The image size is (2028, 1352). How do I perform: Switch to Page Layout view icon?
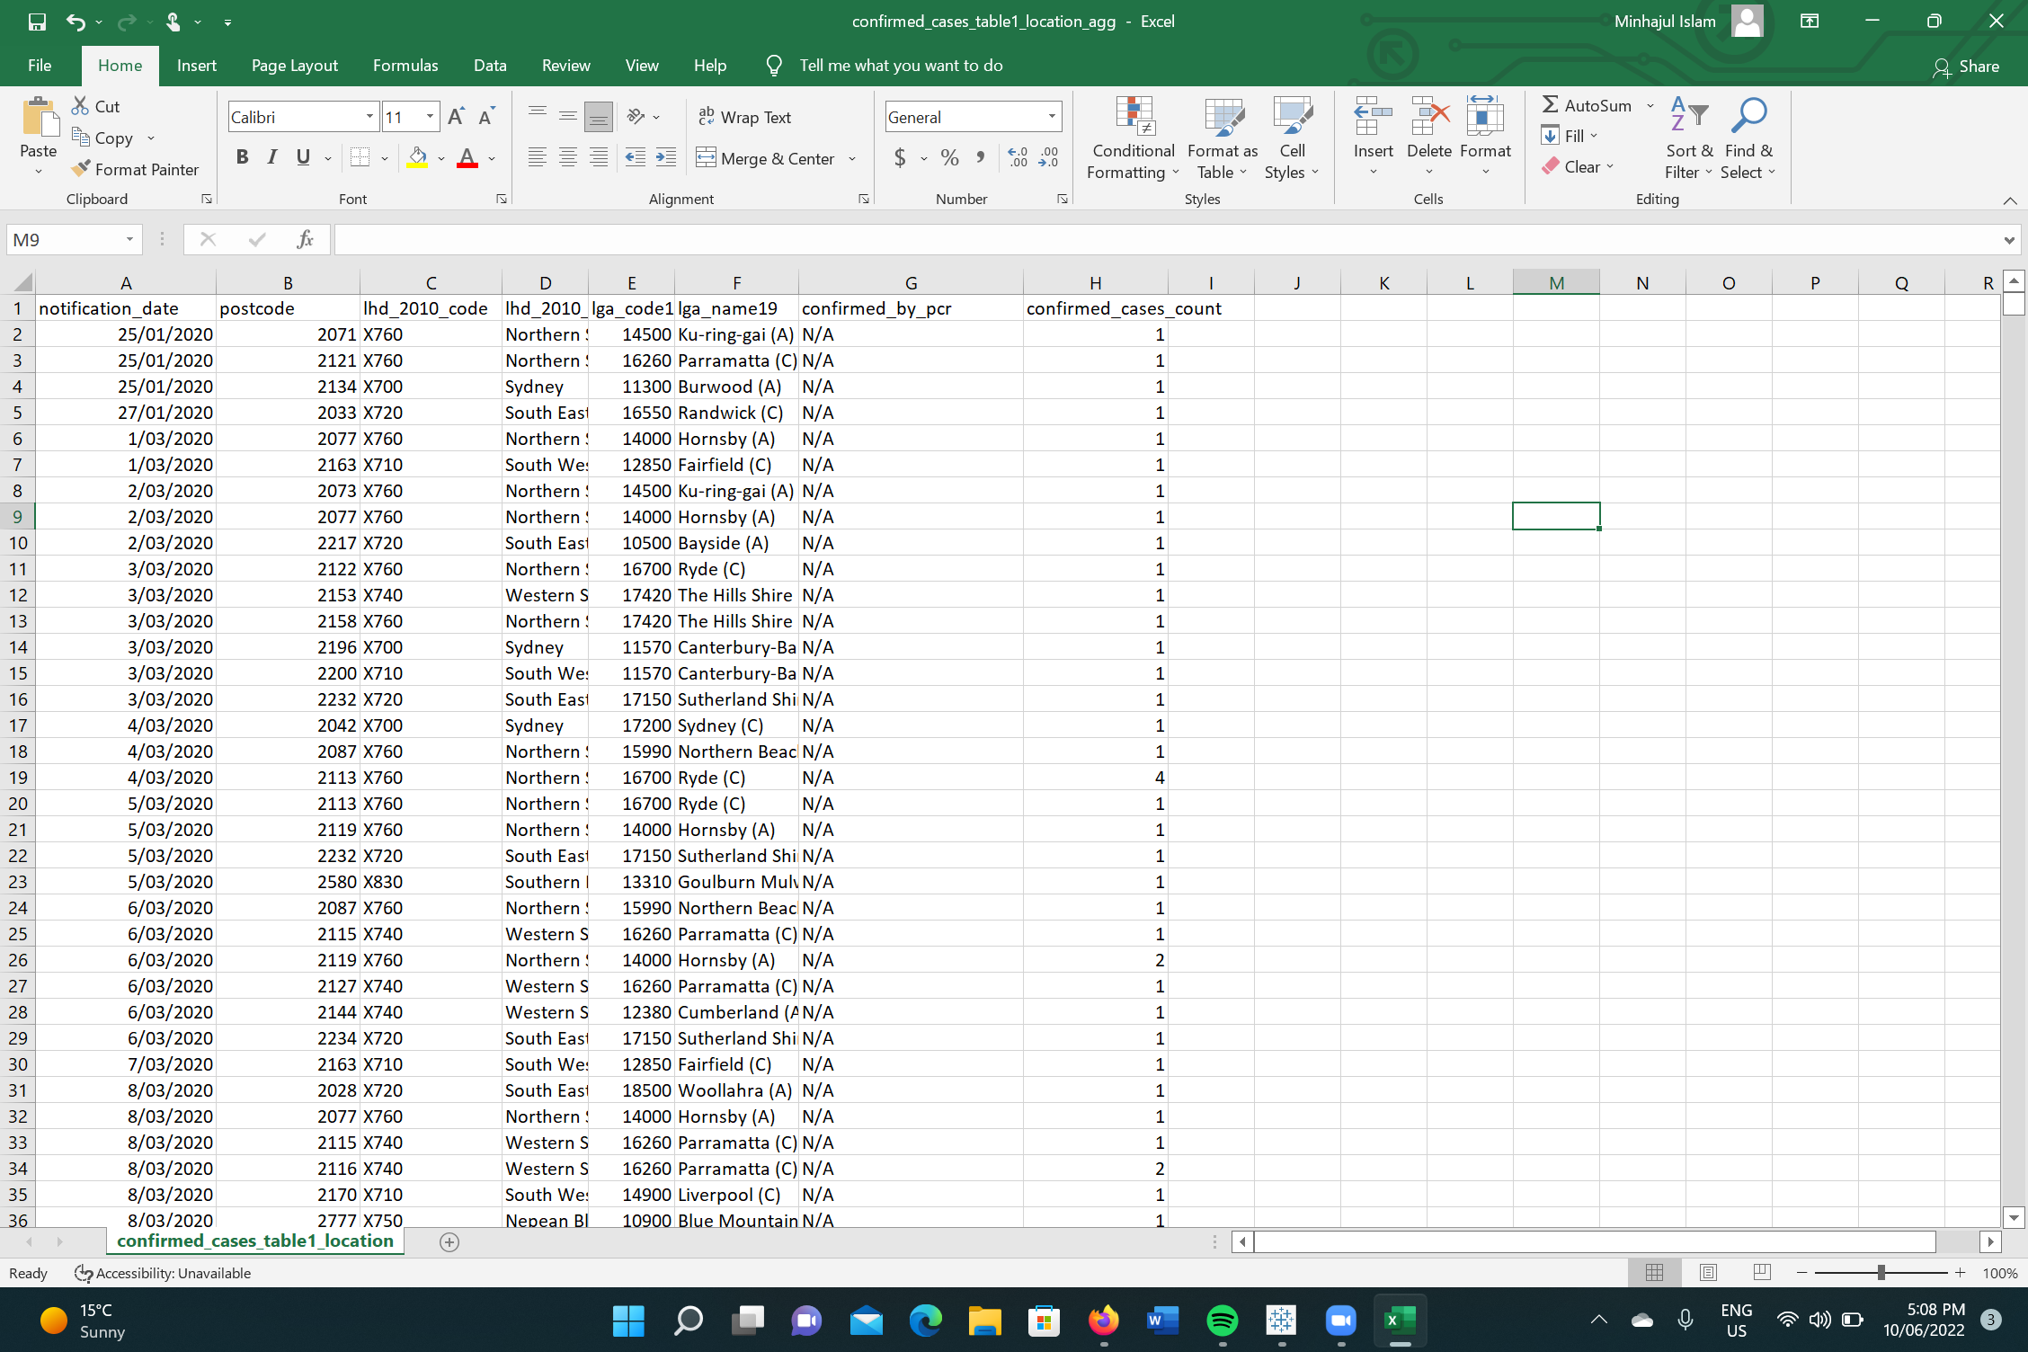pyautogui.click(x=1708, y=1273)
